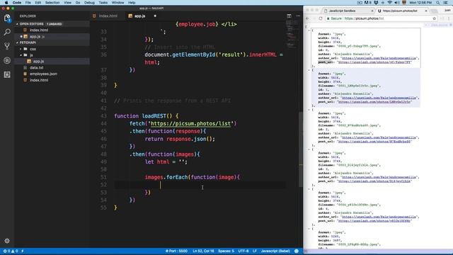
Task: Click the Wi-Fi icon in menu bar
Action: pos(389,3)
